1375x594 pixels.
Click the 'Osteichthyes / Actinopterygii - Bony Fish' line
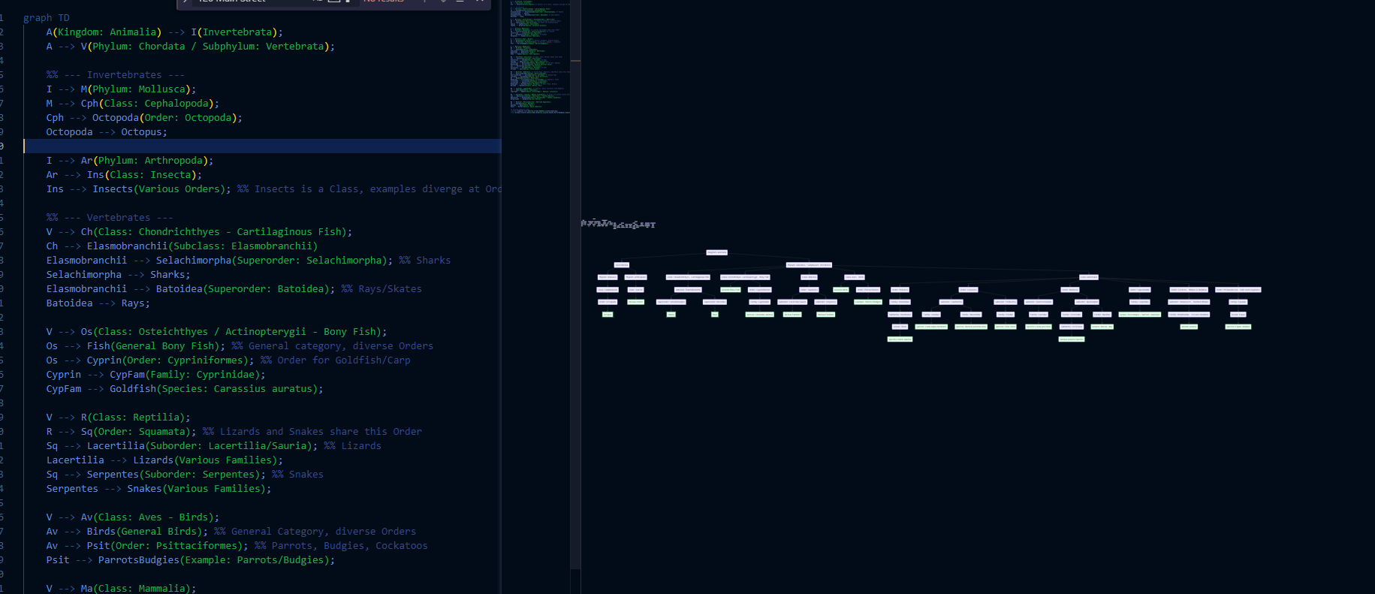tap(217, 332)
